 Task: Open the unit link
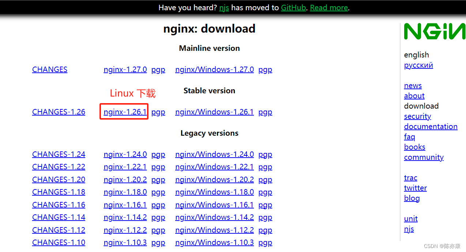411,219
